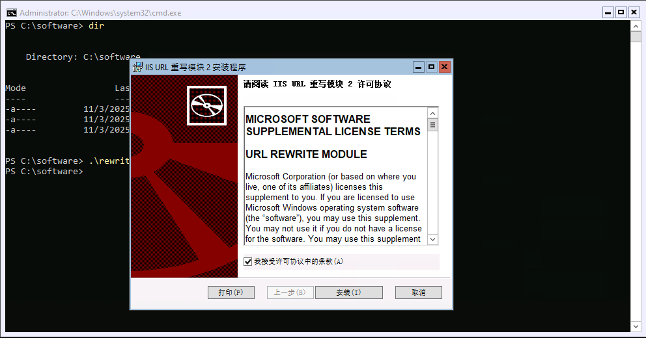Cancel setup with 取消 button
Image resolution: width=646 pixels, height=338 pixels.
point(418,292)
